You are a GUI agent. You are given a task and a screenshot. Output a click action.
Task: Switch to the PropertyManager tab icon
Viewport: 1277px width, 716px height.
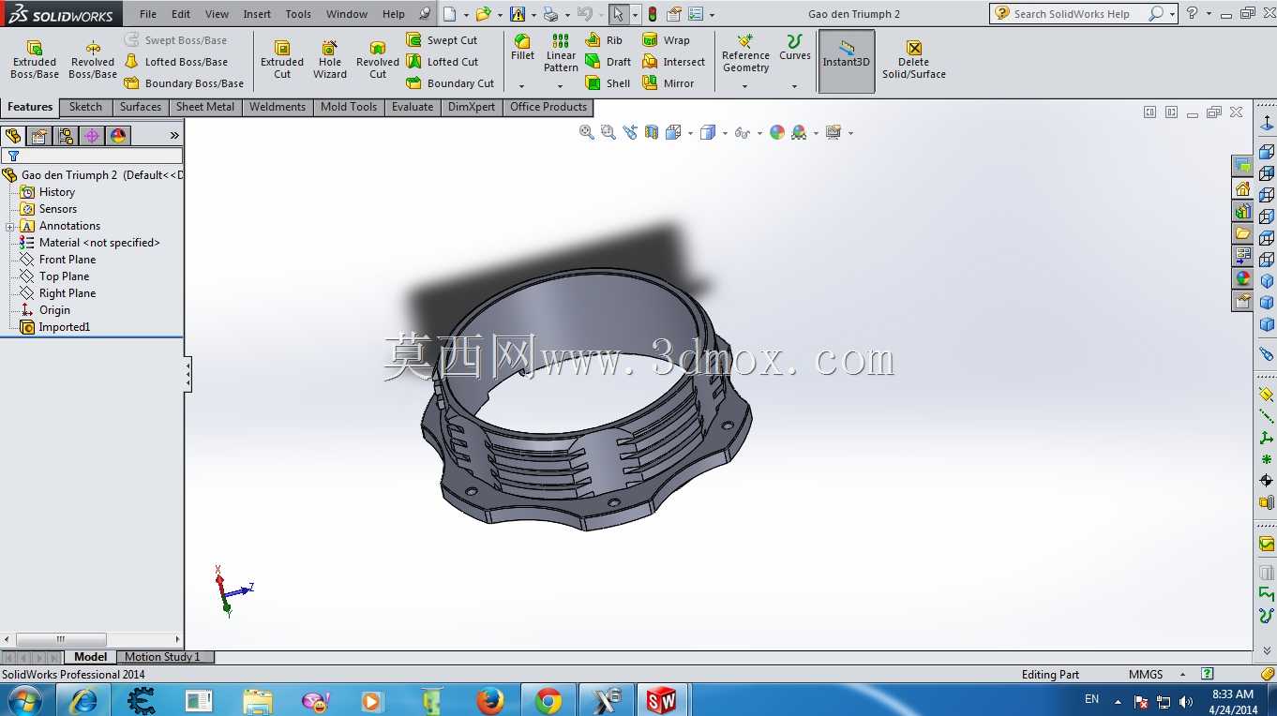[39, 136]
